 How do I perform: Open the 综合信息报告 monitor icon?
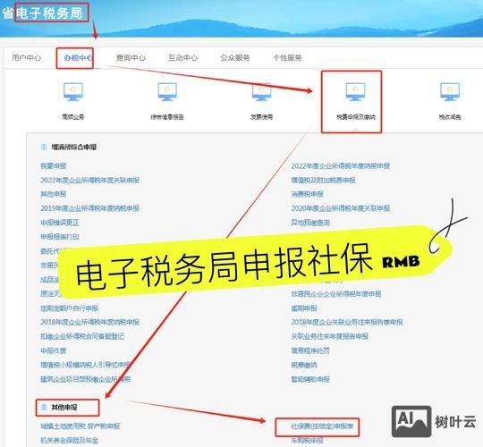[167, 91]
